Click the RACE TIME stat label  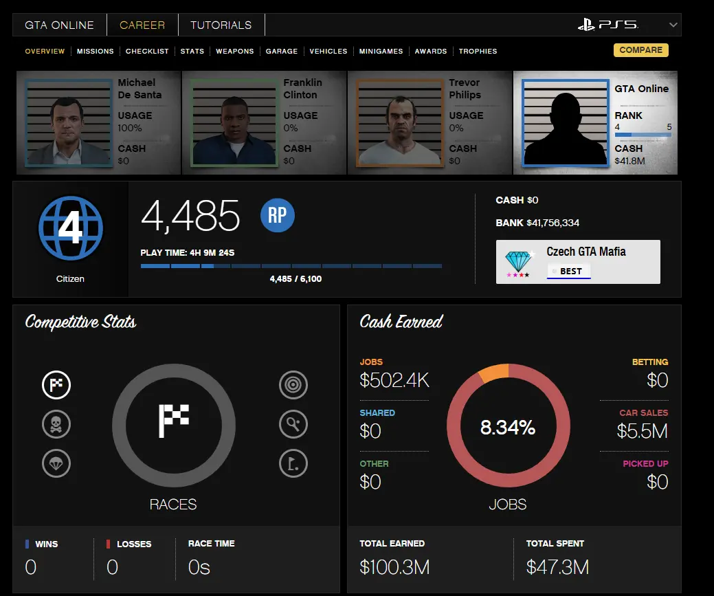[211, 544]
